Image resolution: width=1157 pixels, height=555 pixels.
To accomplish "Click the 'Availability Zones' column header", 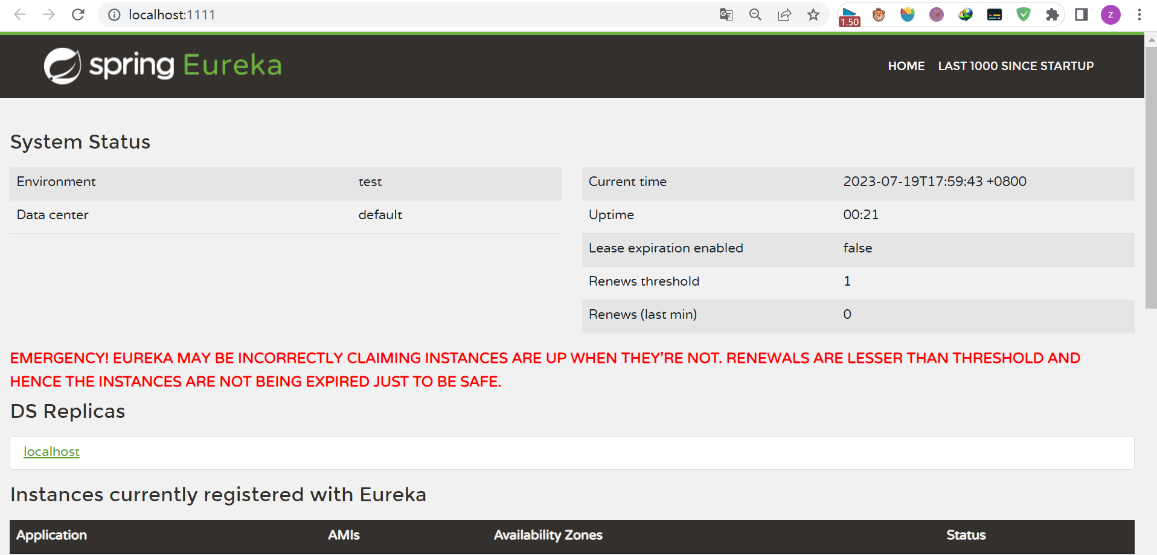I will tap(548, 535).
